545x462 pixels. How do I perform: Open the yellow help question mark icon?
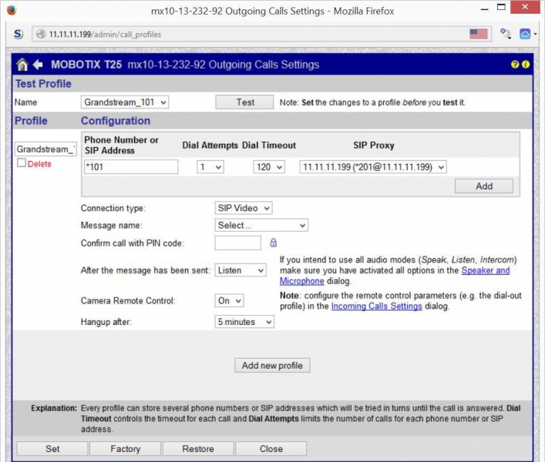coord(515,64)
